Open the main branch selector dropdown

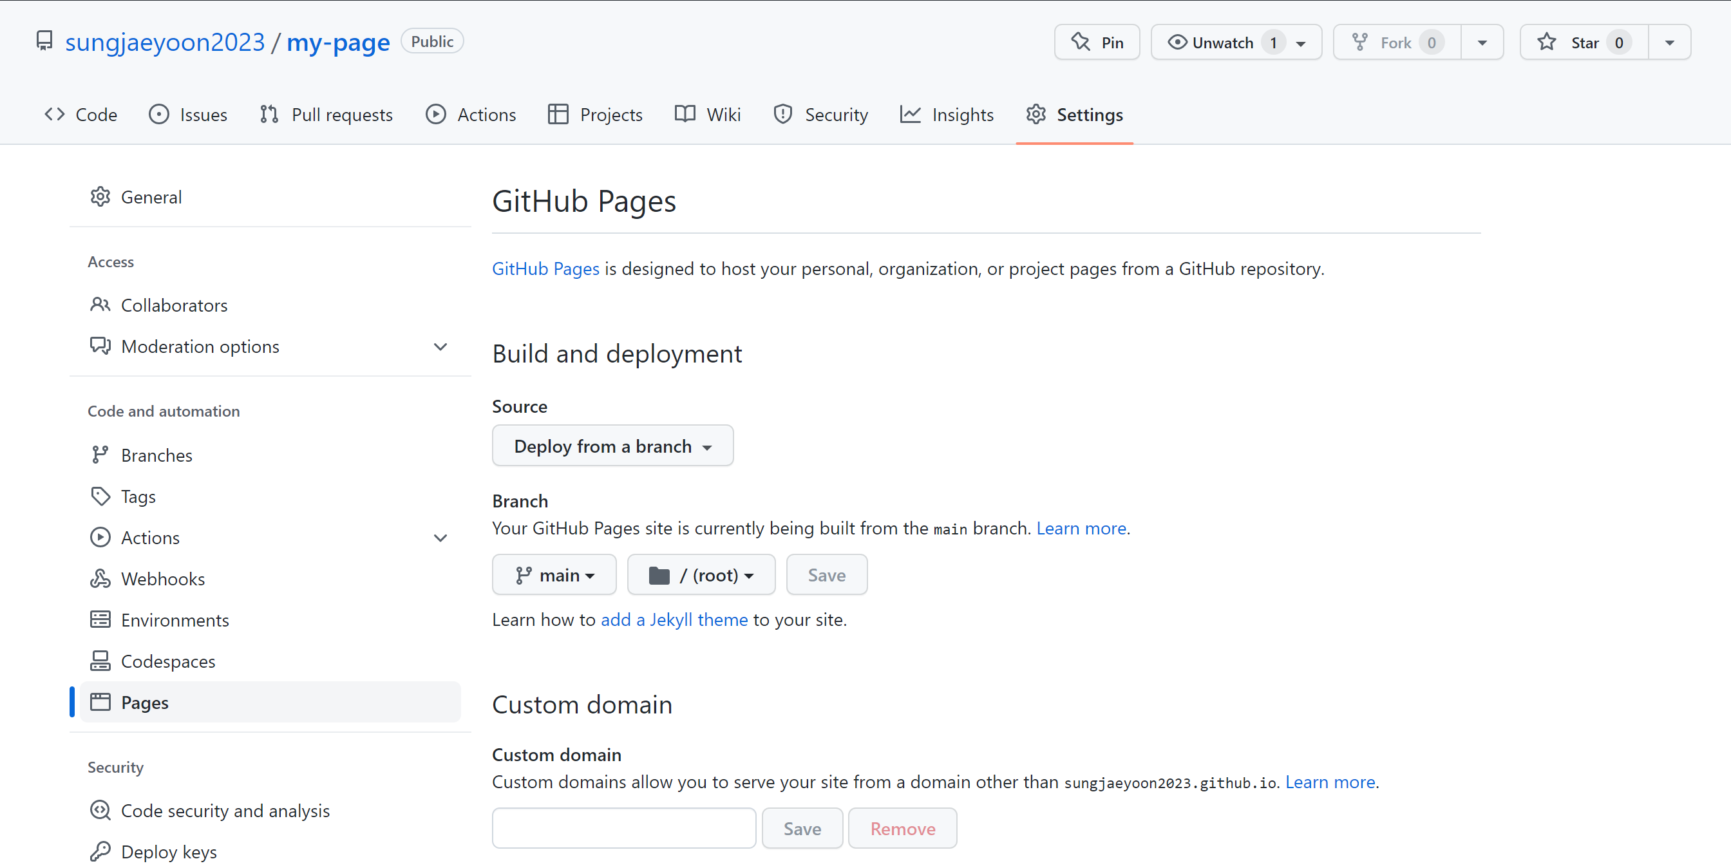pyautogui.click(x=554, y=574)
